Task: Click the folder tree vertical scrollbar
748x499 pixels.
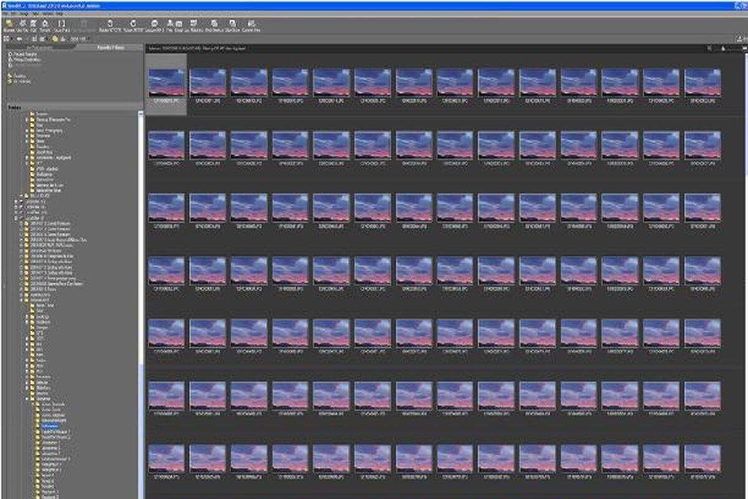Action: tap(141, 249)
